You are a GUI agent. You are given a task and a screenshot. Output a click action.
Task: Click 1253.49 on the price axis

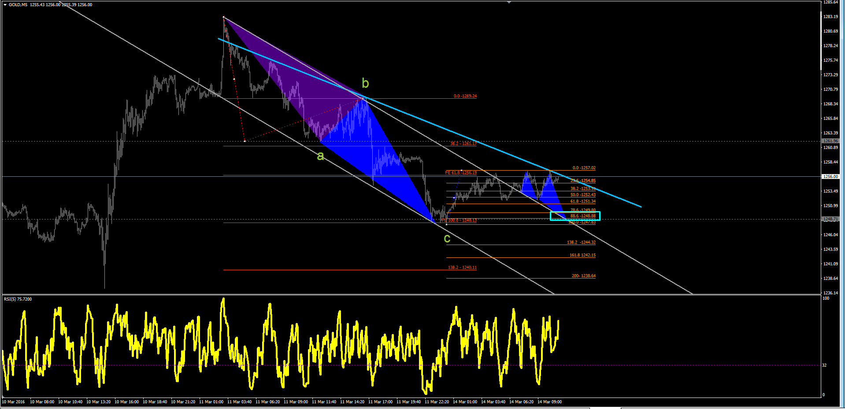(831, 191)
